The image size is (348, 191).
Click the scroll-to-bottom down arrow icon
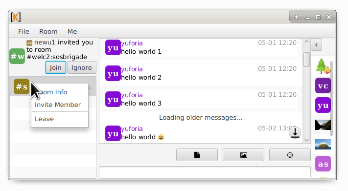(x=295, y=132)
